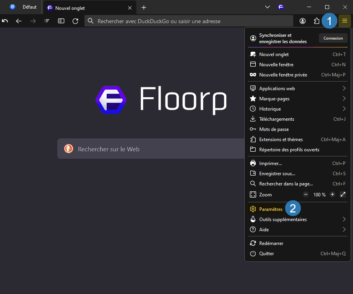Image resolution: width=353 pixels, height=294 pixels.
Task: Increase zoom with the plus button
Action: pos(332,194)
